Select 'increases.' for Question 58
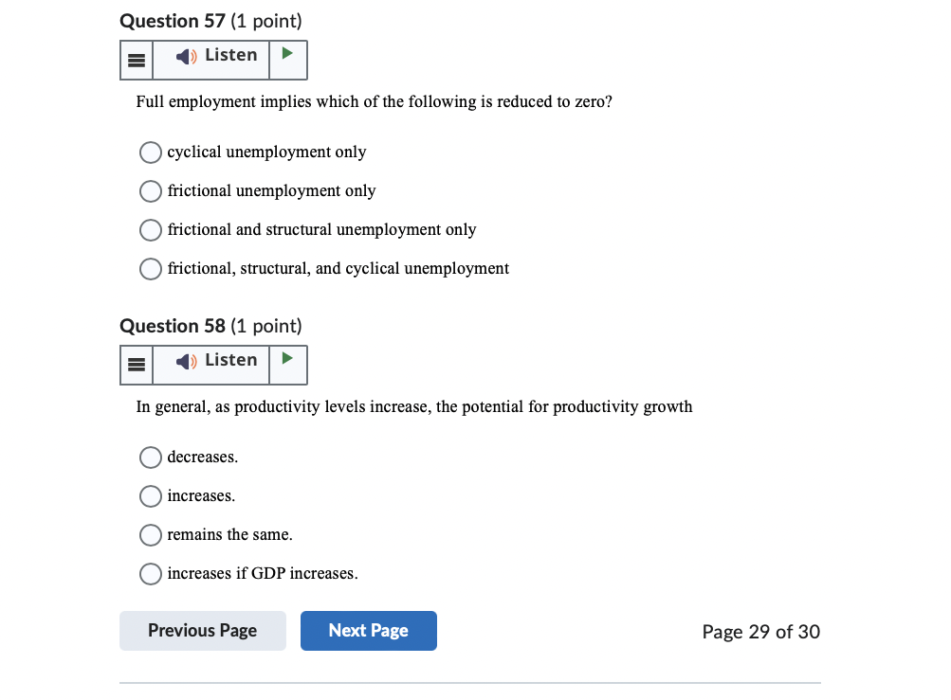Viewport: 951px width, 700px height. 150,496
